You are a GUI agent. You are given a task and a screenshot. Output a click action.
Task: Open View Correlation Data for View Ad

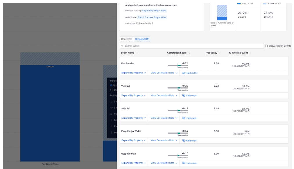pyautogui.click(x=164, y=95)
